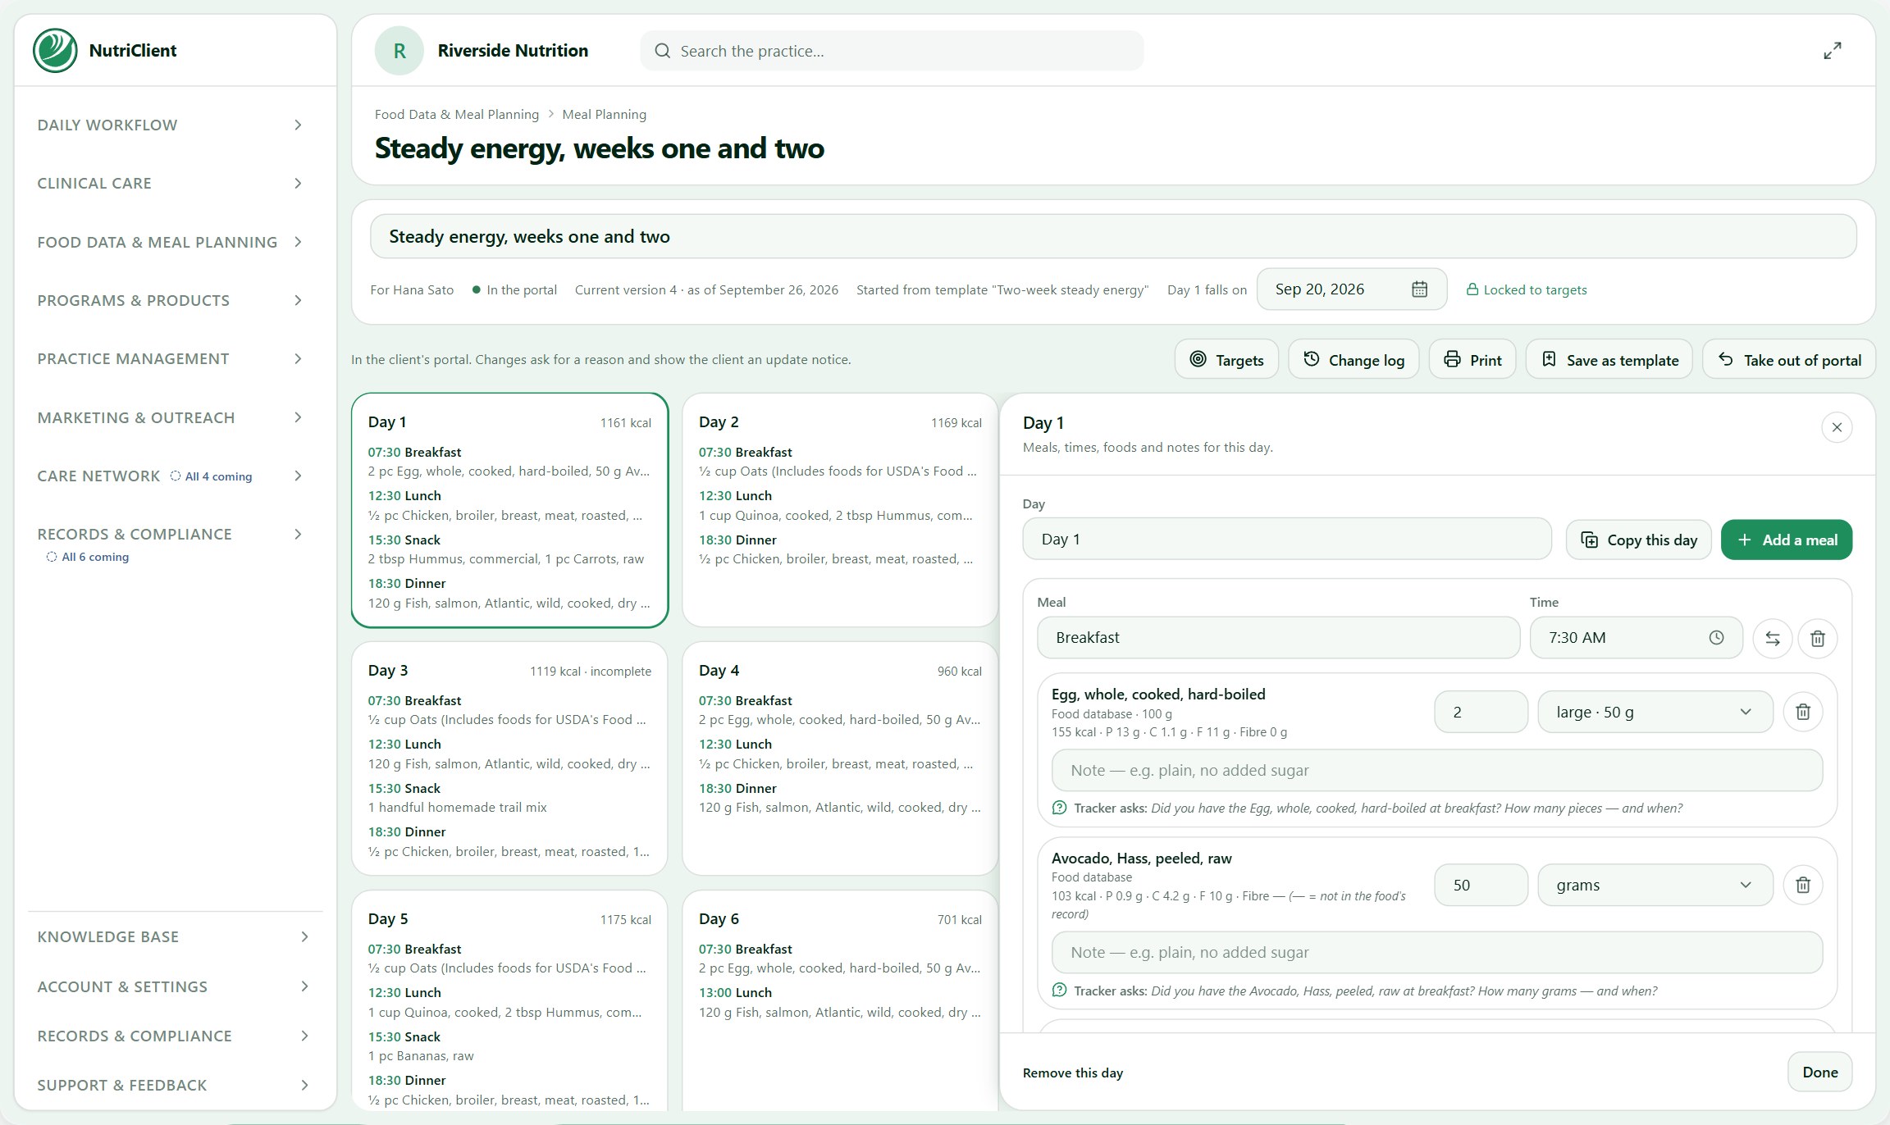Open the calendar picker for Day 1 date
The image size is (1890, 1125).
[x=1419, y=289]
